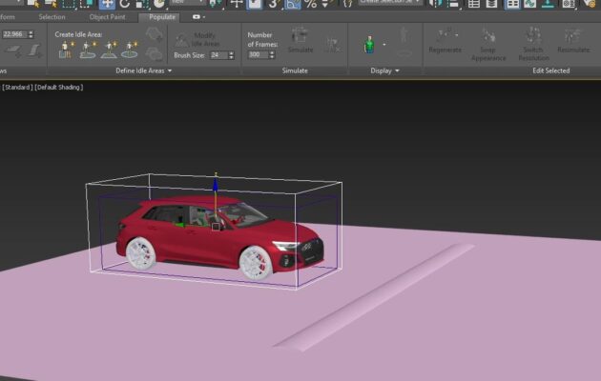The height and width of the screenshot is (381, 601).
Task: Click the Switch Resolution icon
Action: (533, 35)
